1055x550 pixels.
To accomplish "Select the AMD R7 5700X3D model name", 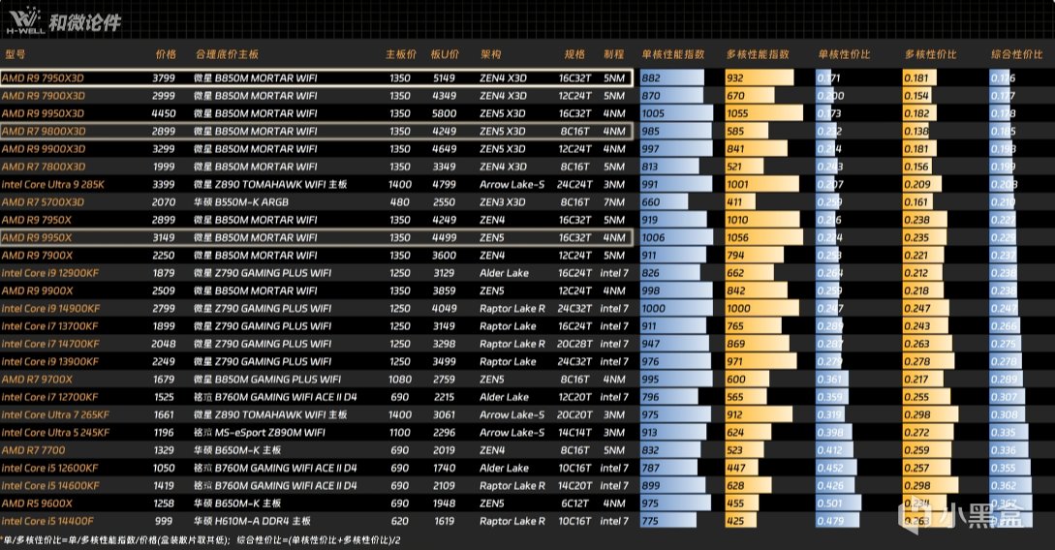I will [x=43, y=201].
